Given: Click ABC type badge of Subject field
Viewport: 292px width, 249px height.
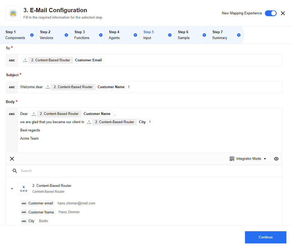Looking at the screenshot, I should (12, 87).
